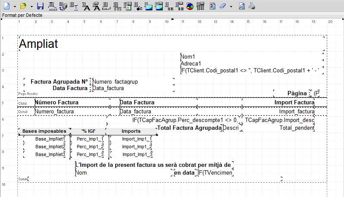Click the 'Page Header' band label
Screen dimensions: 344x197
28,94
